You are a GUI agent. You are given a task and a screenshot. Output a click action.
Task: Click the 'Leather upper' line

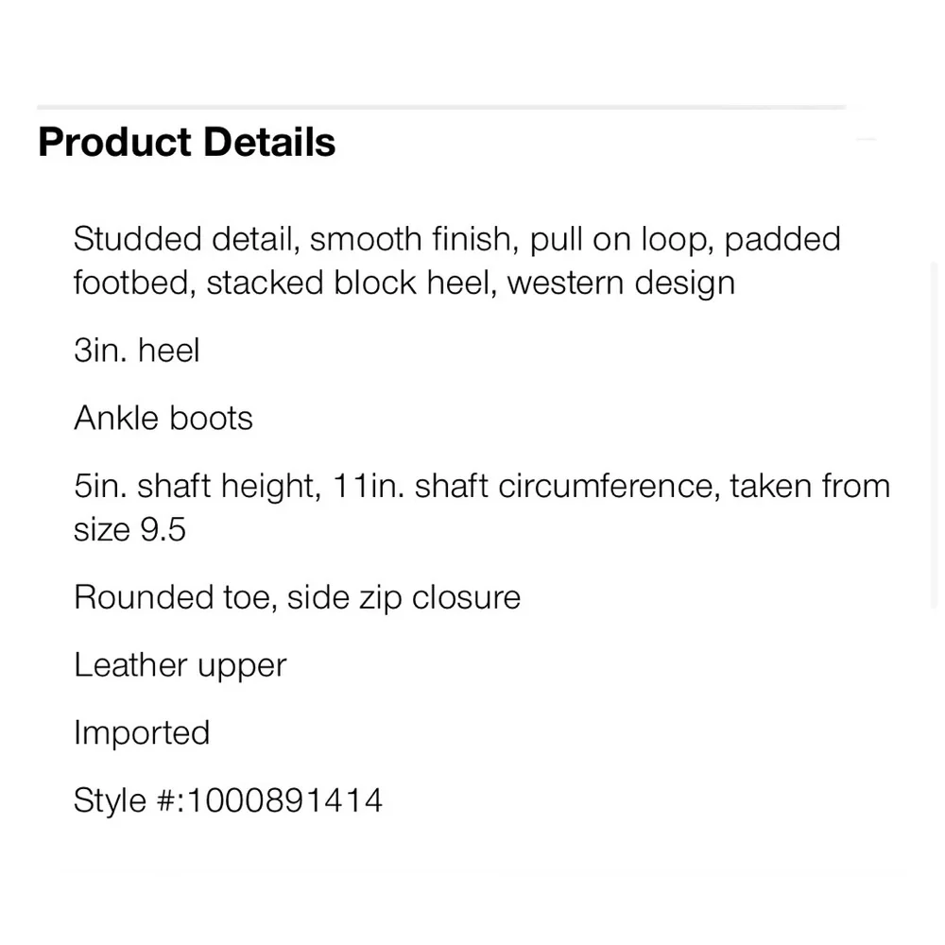pyautogui.click(x=180, y=665)
